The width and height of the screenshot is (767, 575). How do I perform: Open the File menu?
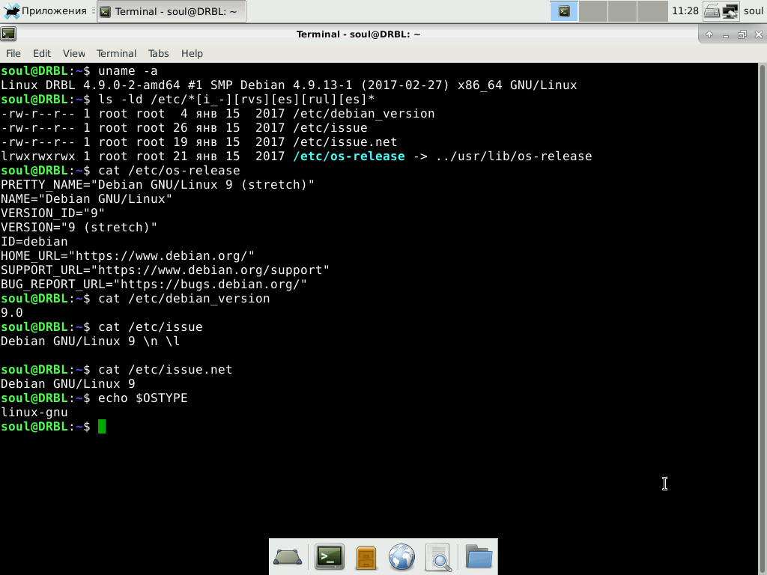[13, 53]
